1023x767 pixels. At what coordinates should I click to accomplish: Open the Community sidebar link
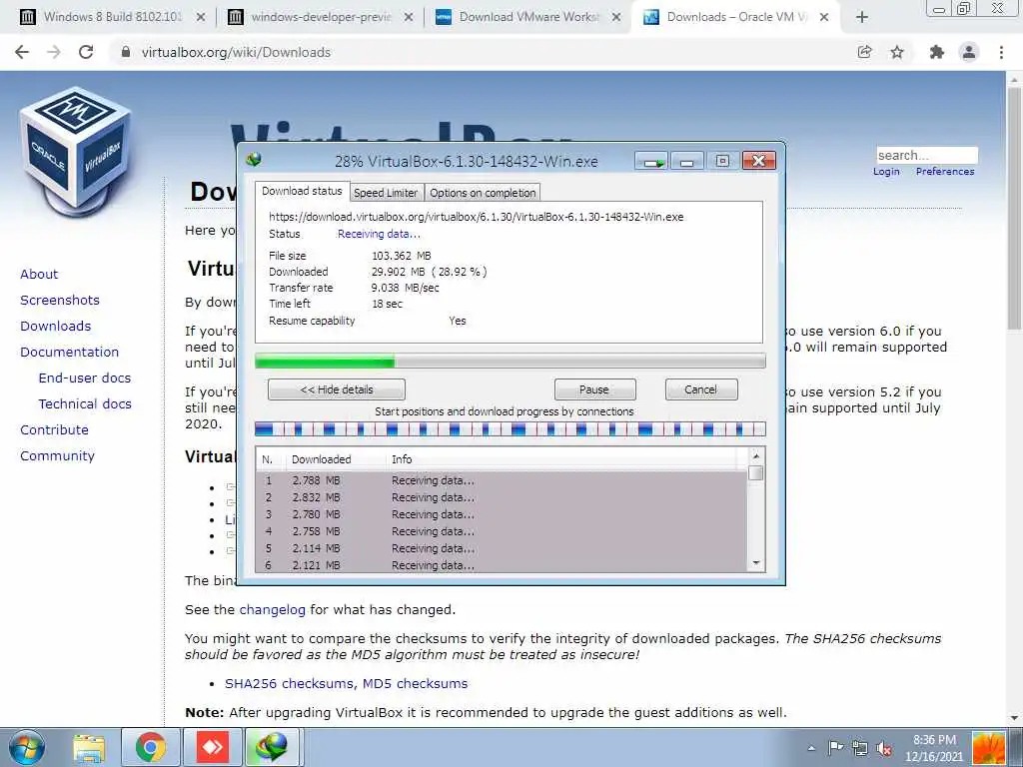click(57, 455)
